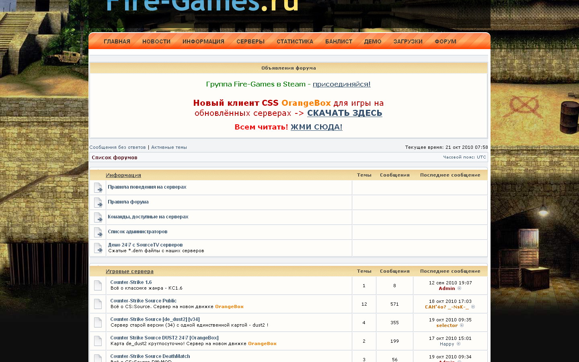
Task: Click date 18 окт 2010 17:03
Action: click(x=450, y=301)
